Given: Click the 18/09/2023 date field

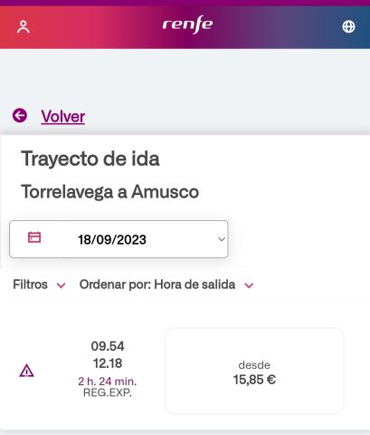Looking at the screenshot, I should tap(119, 239).
